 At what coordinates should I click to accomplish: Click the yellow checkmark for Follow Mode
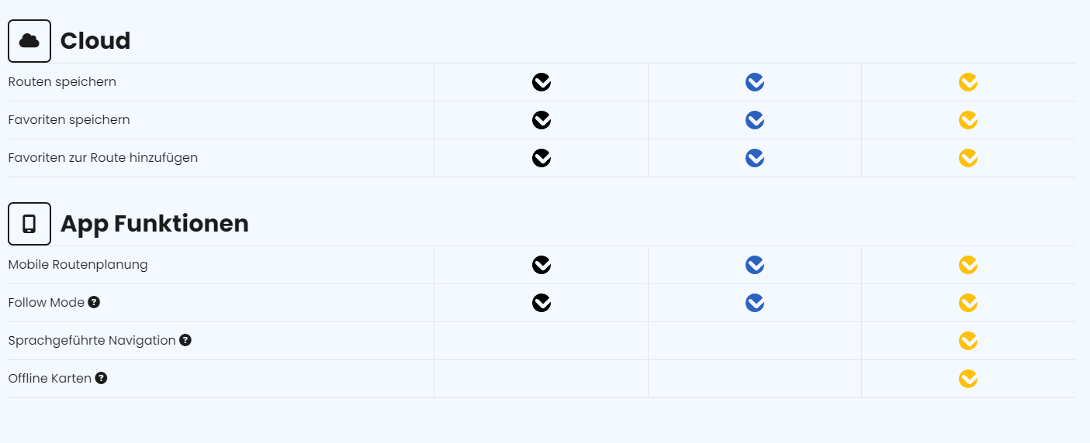(968, 303)
